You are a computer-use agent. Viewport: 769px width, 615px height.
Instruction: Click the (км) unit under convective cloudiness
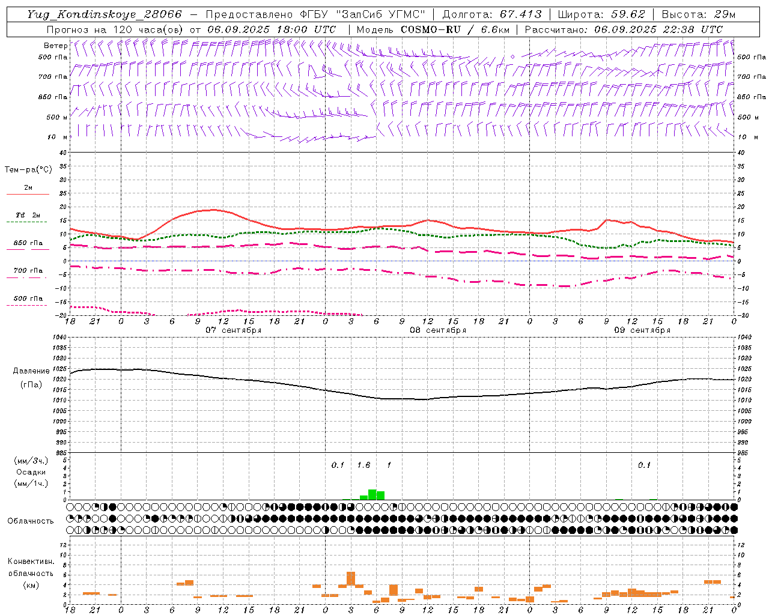pyautogui.click(x=31, y=585)
